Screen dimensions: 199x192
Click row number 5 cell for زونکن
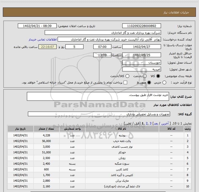188,158
